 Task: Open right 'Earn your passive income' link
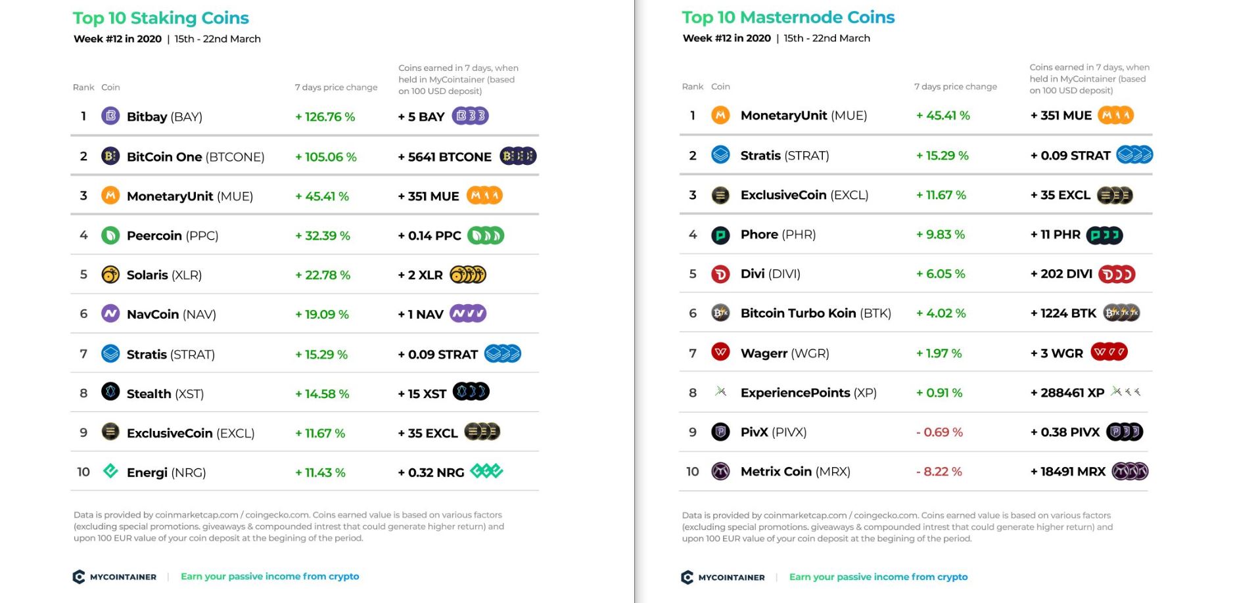pyautogui.click(x=878, y=577)
